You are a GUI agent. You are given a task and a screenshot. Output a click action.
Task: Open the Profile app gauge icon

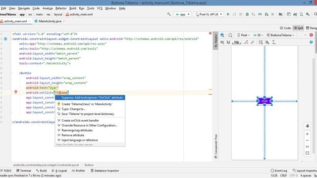[x=260, y=14]
